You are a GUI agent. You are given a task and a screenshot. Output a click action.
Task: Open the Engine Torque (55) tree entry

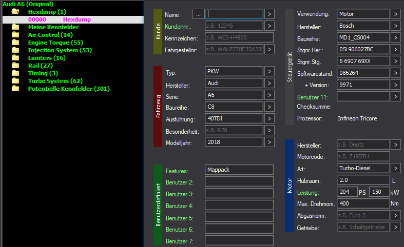(55, 43)
